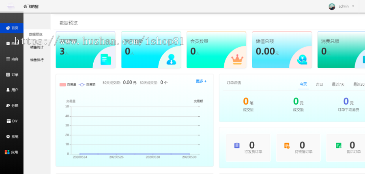This screenshot has width=365, height=174.
Task: Click the 订单平均消费 statistic label
Action: pos(348,109)
